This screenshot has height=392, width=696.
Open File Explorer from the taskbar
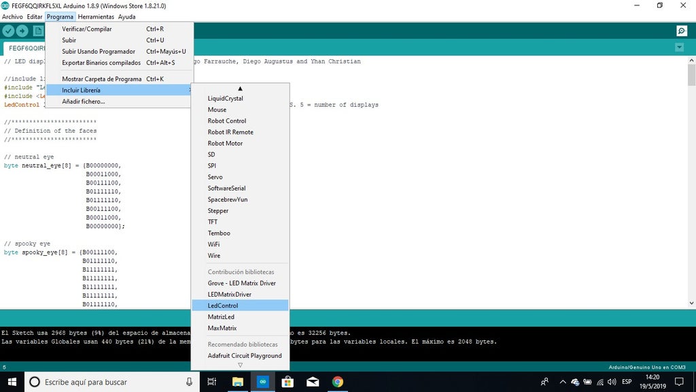click(237, 382)
